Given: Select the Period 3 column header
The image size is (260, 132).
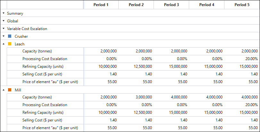Looking at the screenshot, I should (171, 5).
